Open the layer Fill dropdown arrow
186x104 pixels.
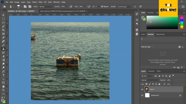click(x=172, y=84)
